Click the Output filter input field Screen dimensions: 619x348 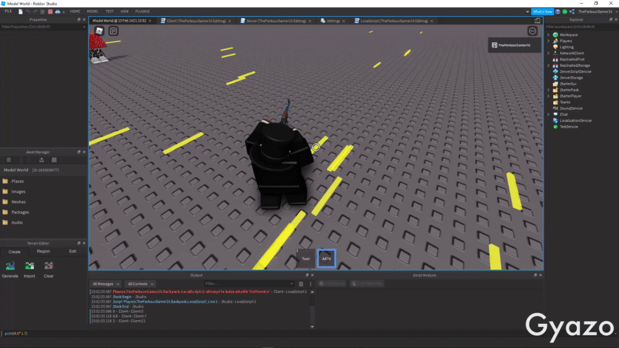tap(249, 284)
